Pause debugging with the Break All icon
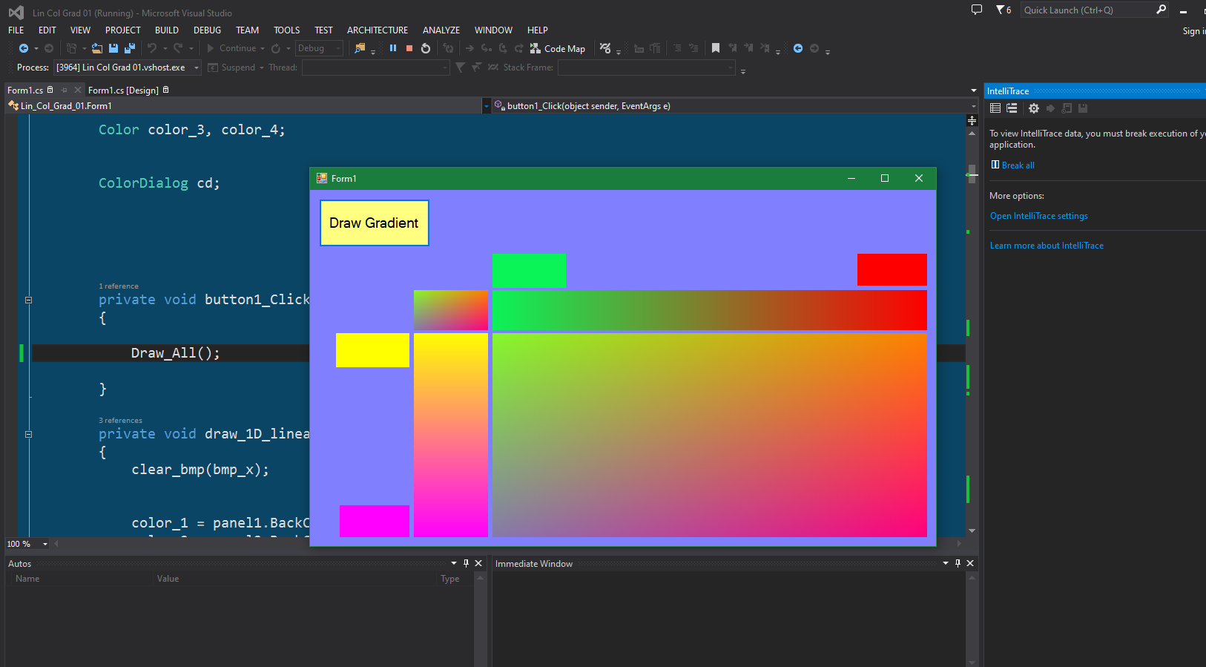1206x667 pixels. coord(393,48)
